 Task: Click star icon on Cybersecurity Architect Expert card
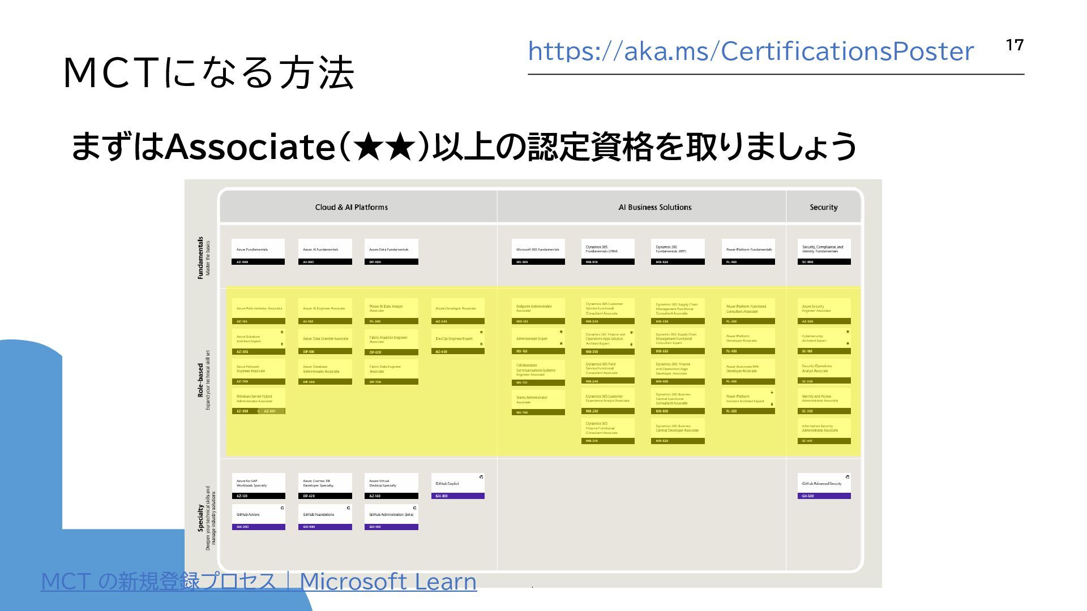coord(848,332)
